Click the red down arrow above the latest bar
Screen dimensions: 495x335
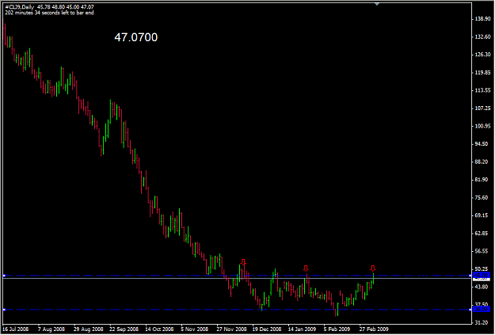pyautogui.click(x=373, y=268)
